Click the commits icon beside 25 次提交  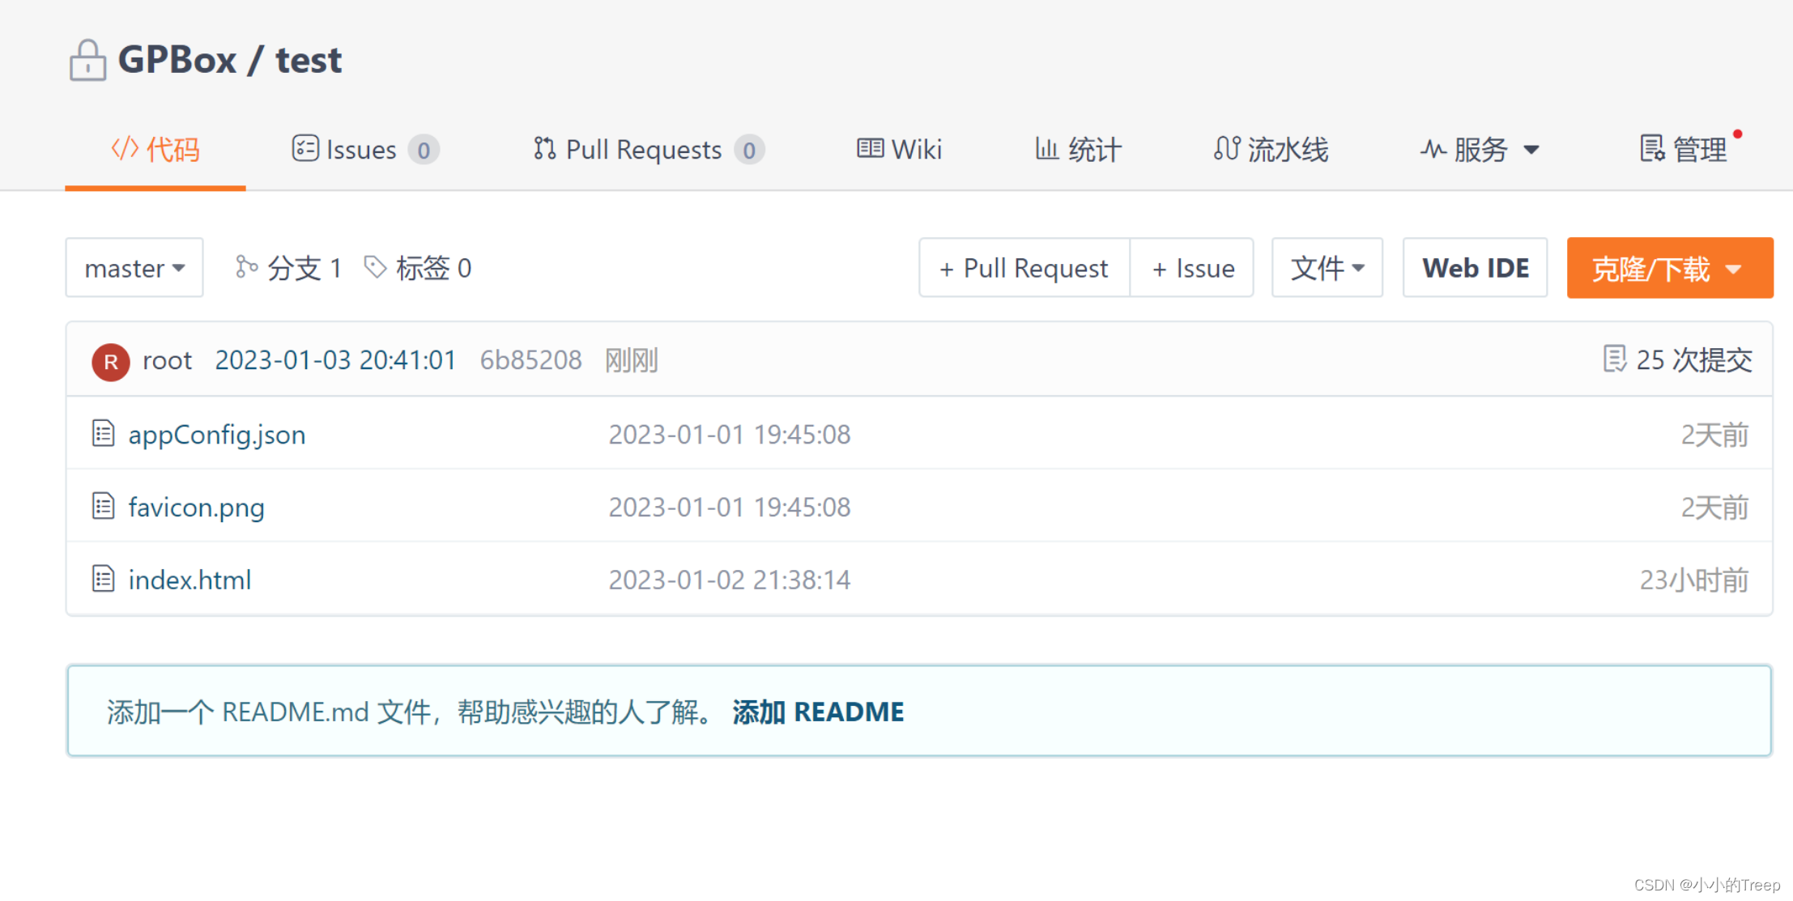pos(1614,359)
